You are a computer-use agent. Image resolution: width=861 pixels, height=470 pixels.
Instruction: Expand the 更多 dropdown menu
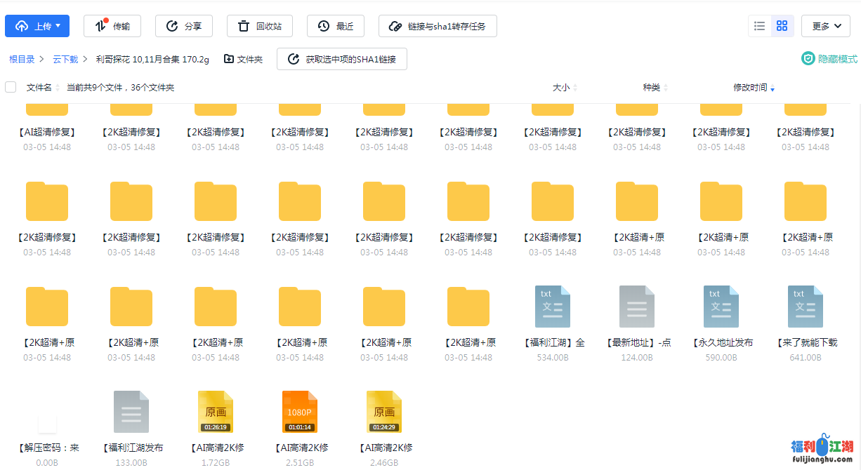tap(825, 26)
